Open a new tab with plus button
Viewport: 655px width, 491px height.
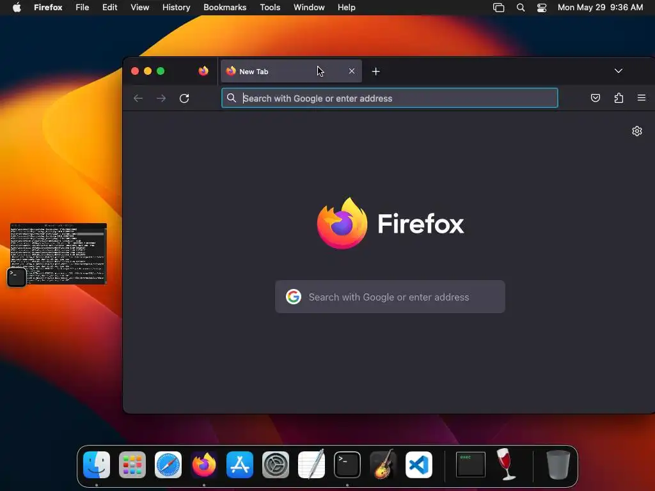click(x=375, y=72)
